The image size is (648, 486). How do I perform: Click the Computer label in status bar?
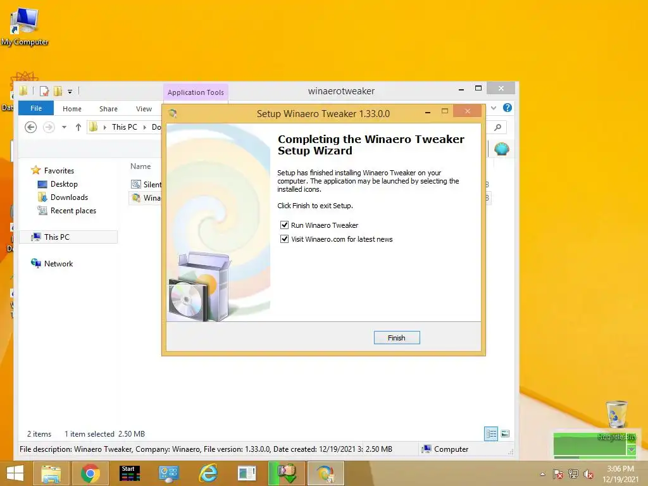pos(451,449)
